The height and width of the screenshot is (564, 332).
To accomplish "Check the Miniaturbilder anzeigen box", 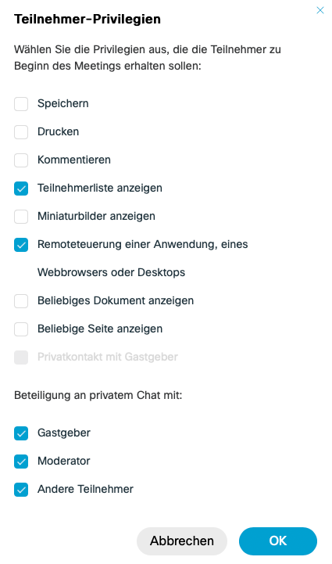I will tap(21, 217).
